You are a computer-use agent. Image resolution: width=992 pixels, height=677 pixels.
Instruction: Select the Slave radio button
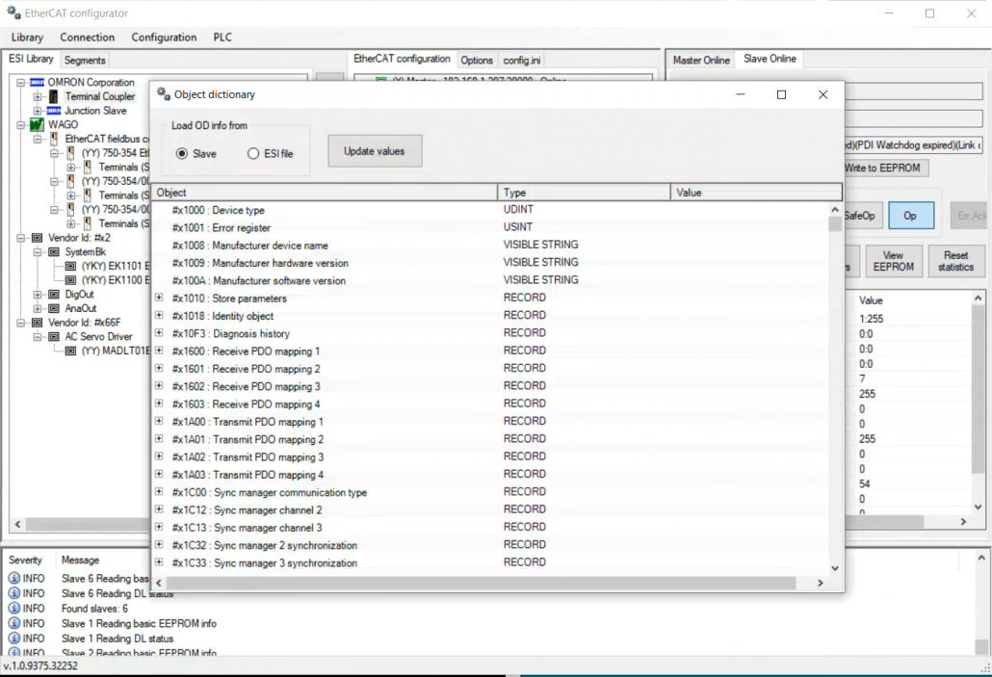(x=181, y=154)
